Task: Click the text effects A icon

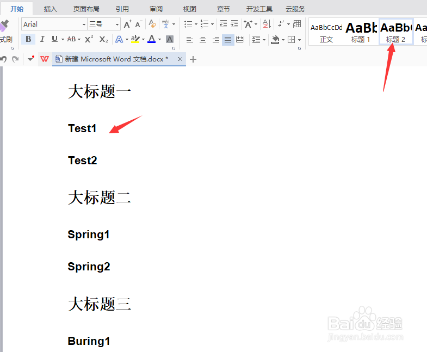Action: click(119, 40)
